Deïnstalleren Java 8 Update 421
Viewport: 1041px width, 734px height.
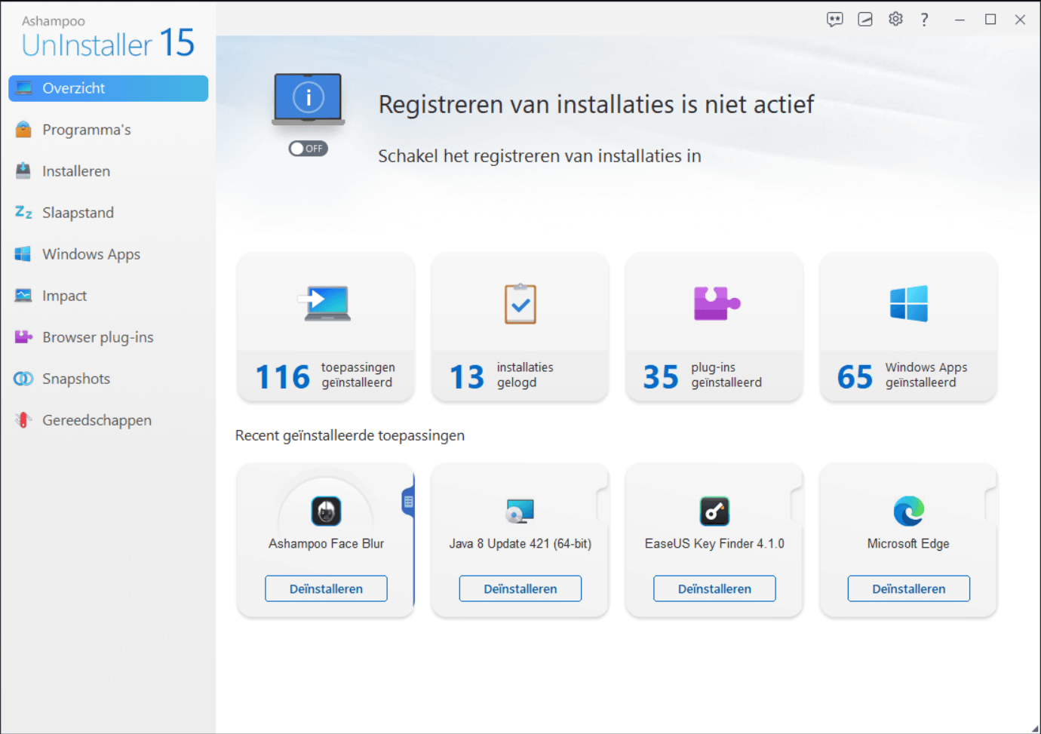520,588
